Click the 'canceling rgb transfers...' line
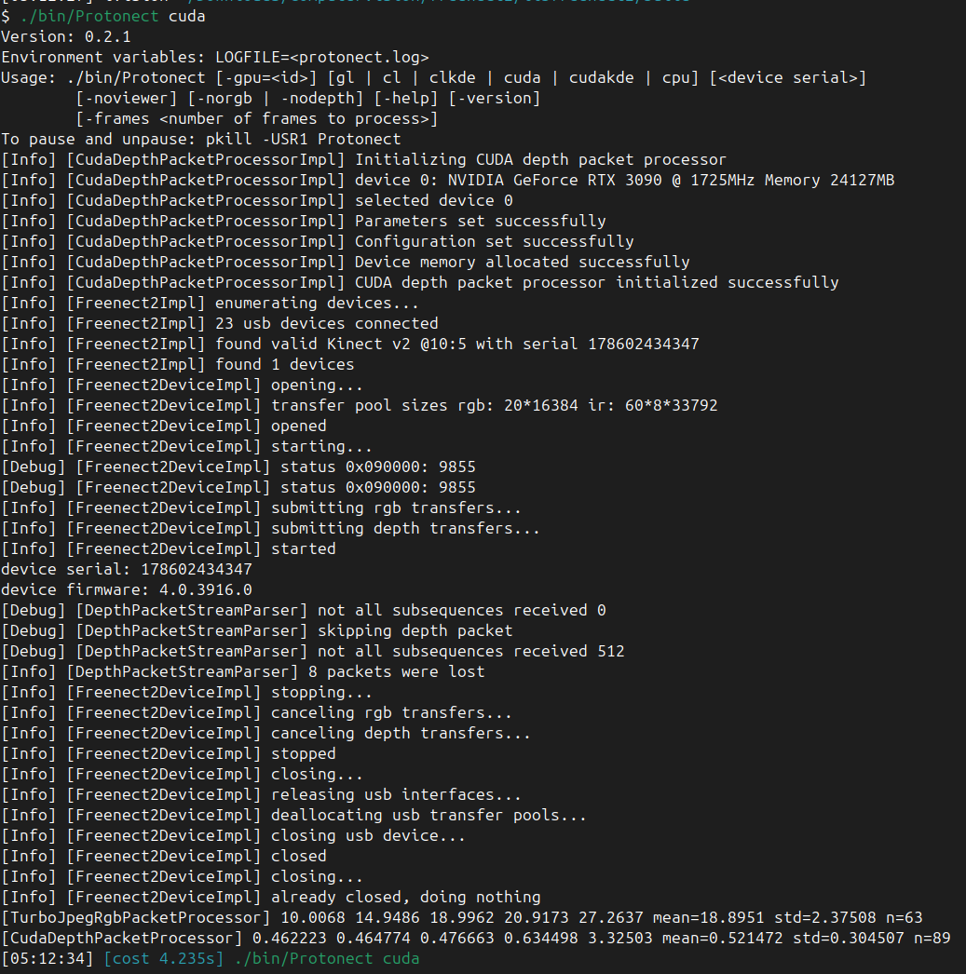This screenshot has height=974, width=966. 256,713
